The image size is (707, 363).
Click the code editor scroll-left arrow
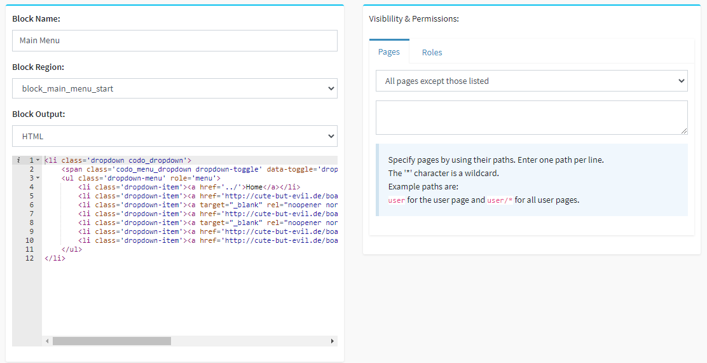pyautogui.click(x=47, y=341)
